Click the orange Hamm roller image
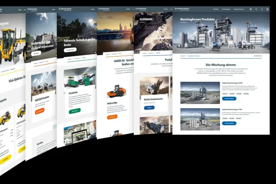This screenshot has height=184, width=276. click(x=116, y=91)
